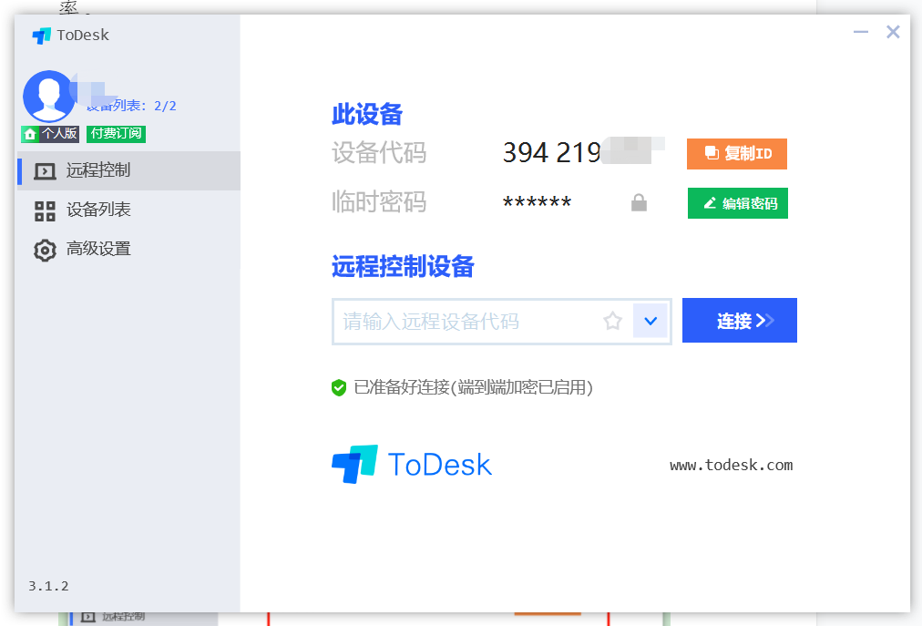Select the 远程控制 sidebar icon
The width and height of the screenshot is (922, 626).
[44, 170]
